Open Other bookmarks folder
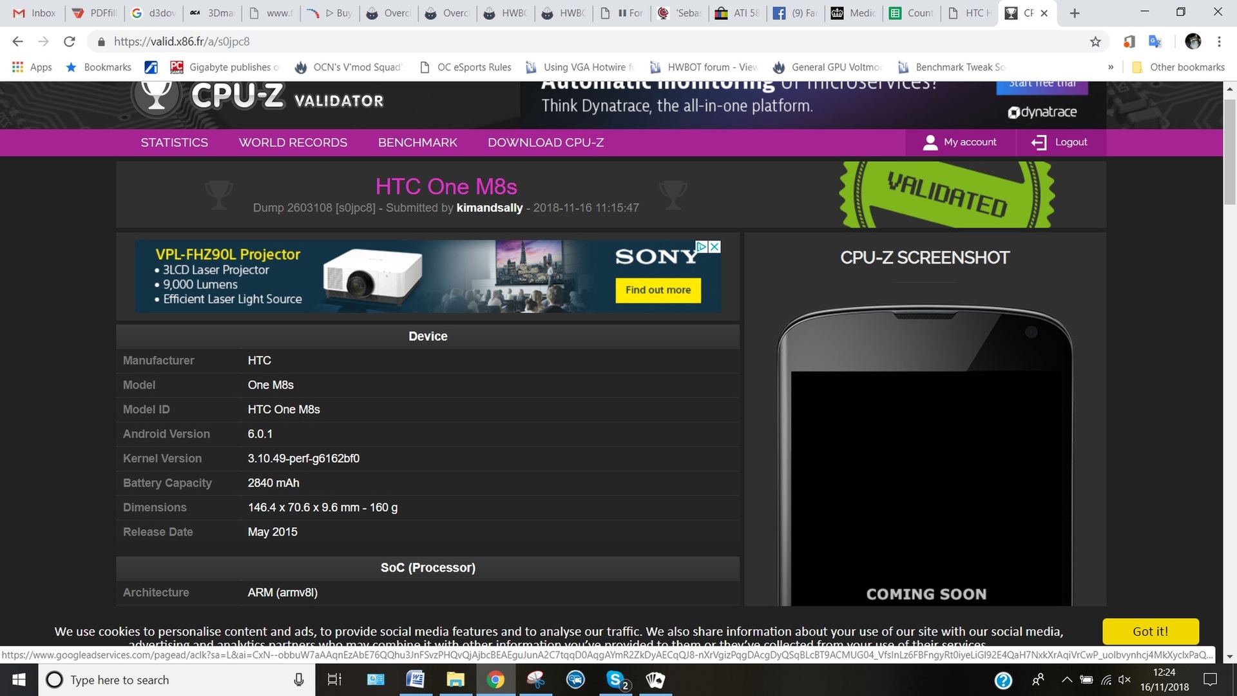This screenshot has width=1237, height=696. (x=1178, y=67)
